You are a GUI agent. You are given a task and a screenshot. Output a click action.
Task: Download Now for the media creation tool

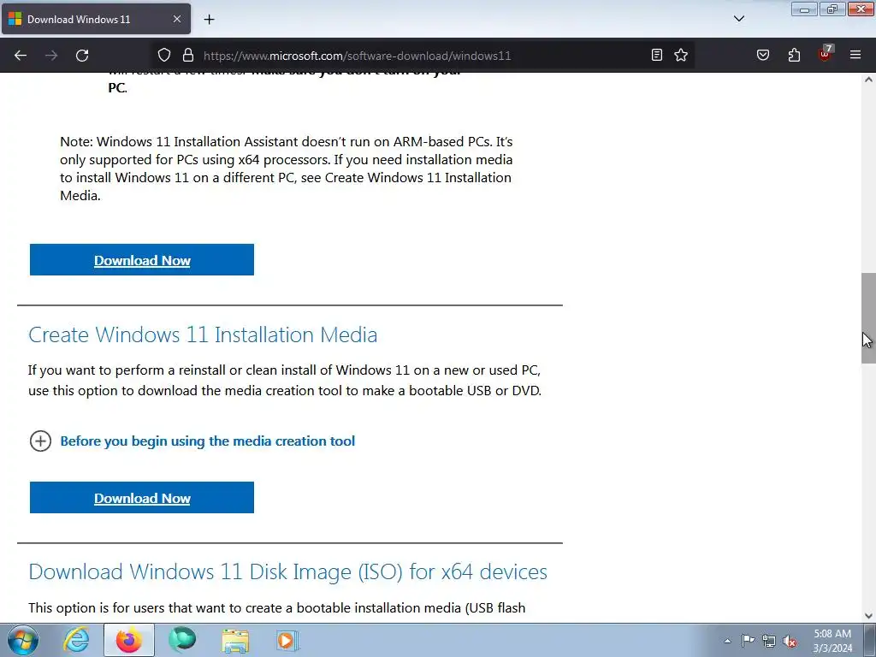(142, 498)
